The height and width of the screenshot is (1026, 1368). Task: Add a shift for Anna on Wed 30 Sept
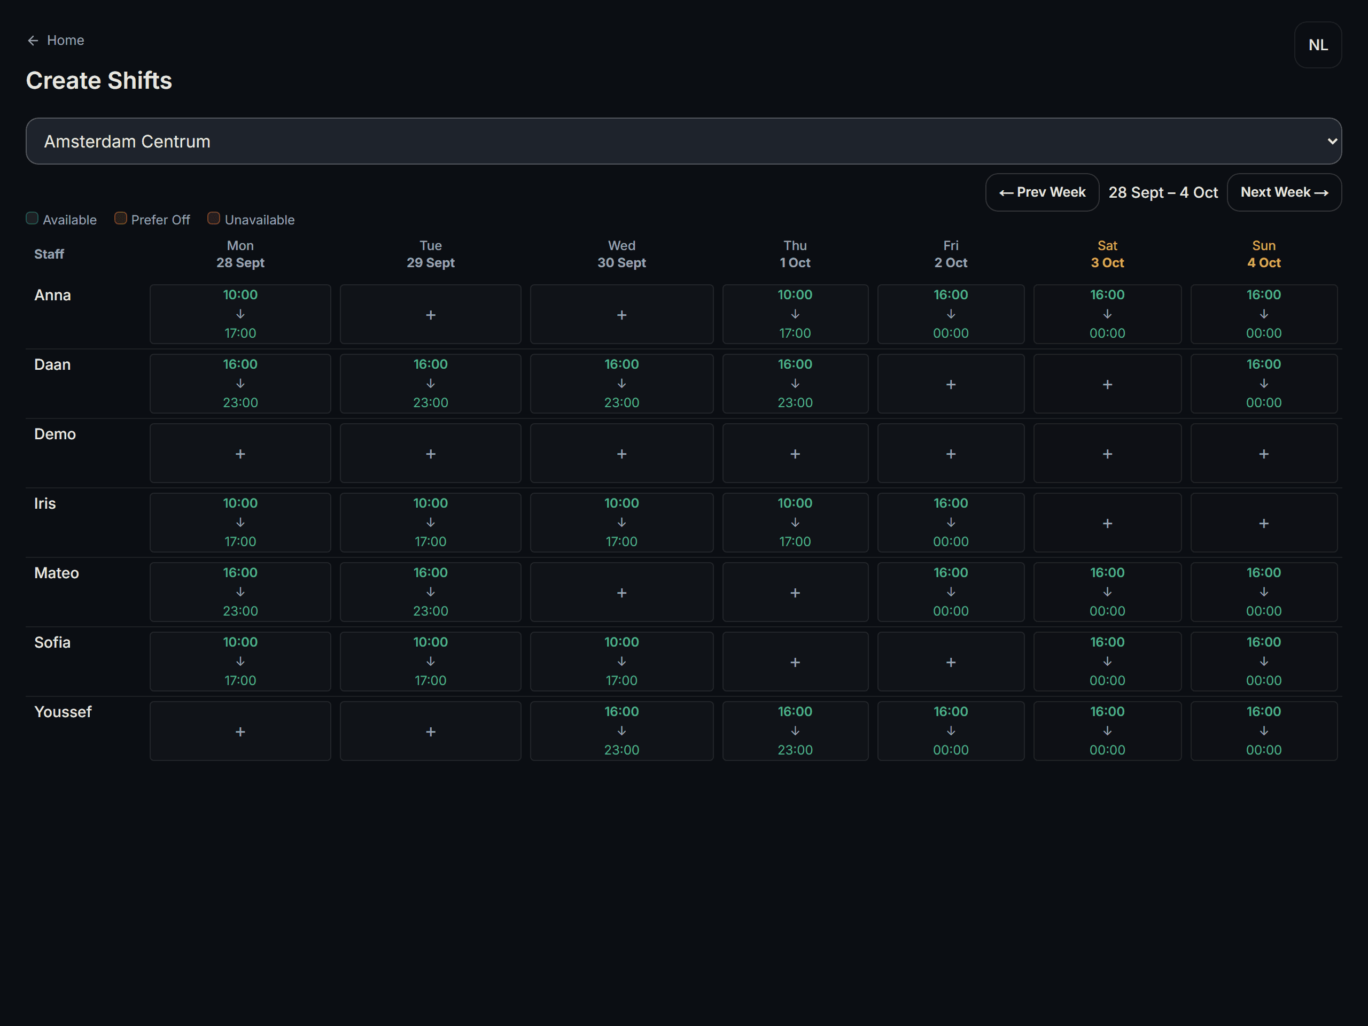tap(621, 315)
